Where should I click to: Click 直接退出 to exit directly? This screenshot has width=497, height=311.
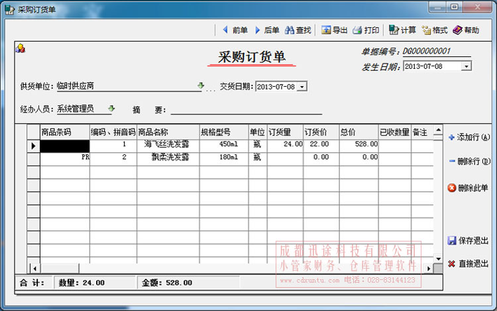[x=469, y=263]
